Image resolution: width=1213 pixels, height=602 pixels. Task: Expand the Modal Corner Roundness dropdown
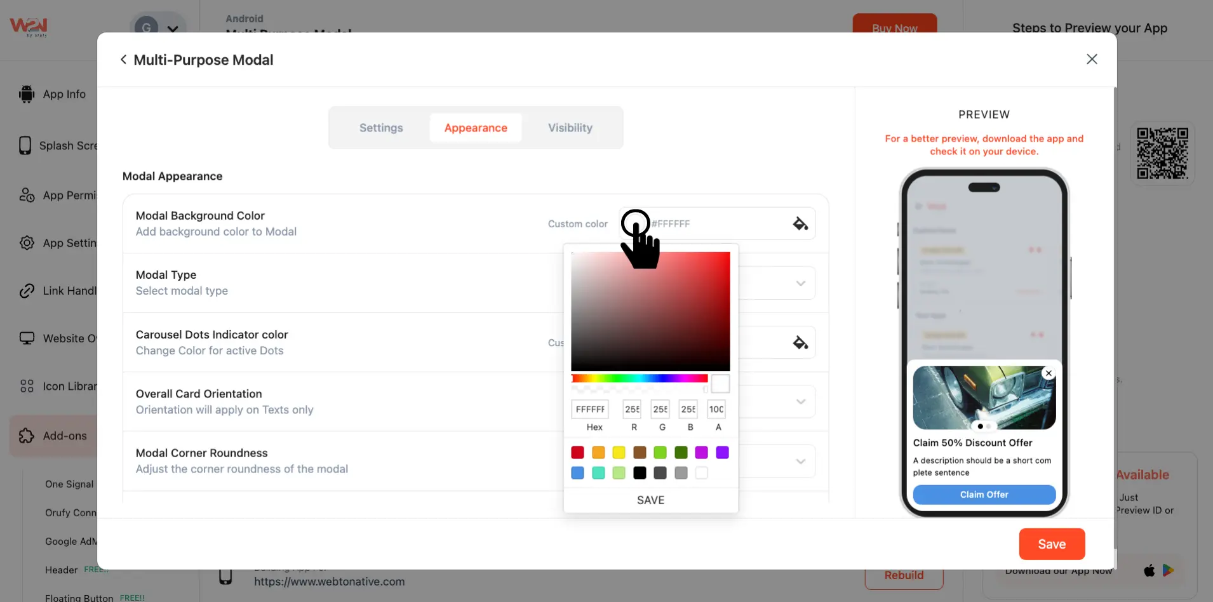click(x=800, y=461)
